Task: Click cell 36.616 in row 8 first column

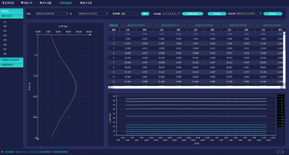Action: pyautogui.click(x=128, y=67)
